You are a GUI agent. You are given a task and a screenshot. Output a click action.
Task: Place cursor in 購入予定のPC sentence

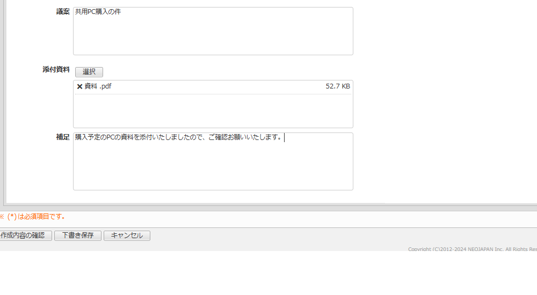(179, 137)
